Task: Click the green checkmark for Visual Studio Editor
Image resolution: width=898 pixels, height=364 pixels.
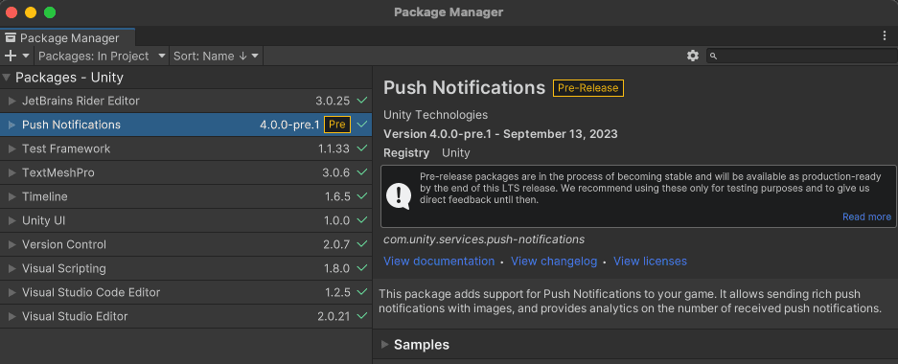Action: click(362, 315)
